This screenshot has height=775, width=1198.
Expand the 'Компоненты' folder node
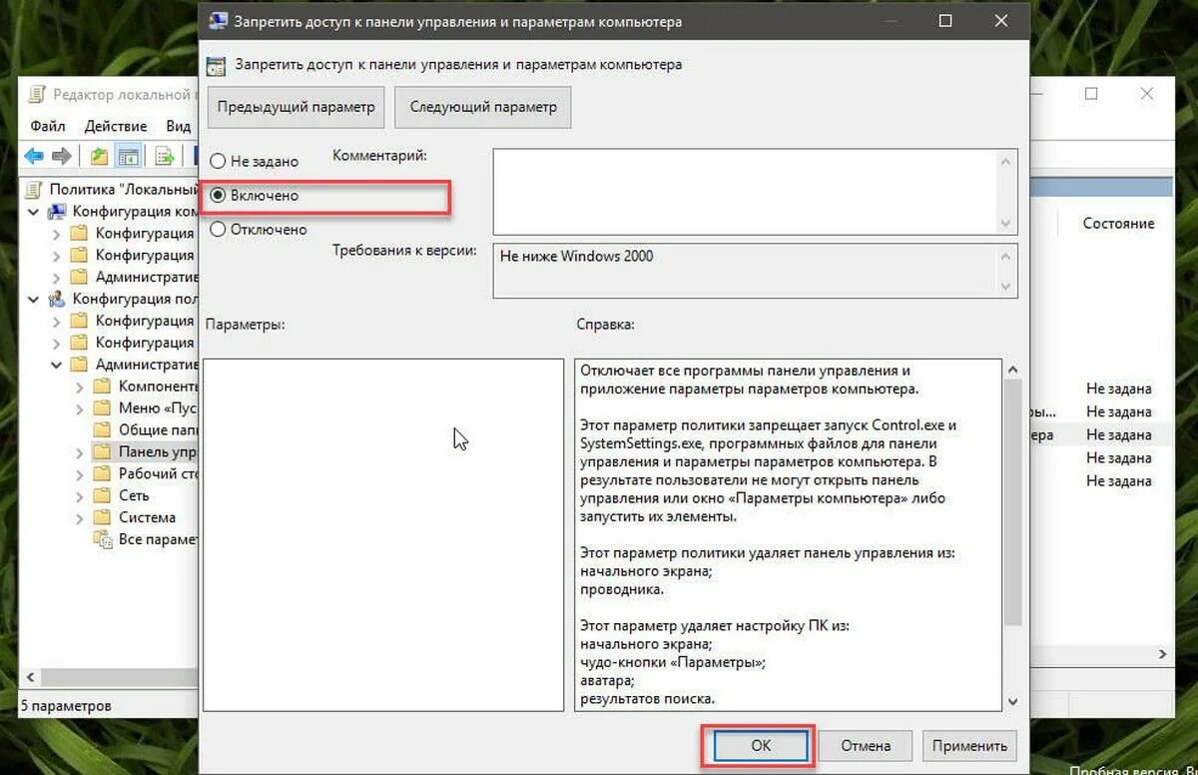pyautogui.click(x=80, y=387)
